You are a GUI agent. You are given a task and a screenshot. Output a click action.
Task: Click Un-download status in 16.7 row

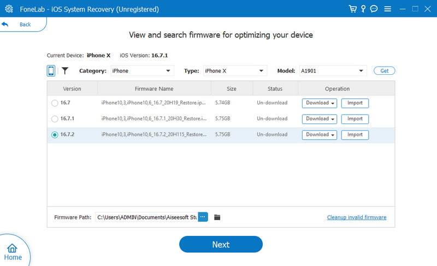click(272, 103)
